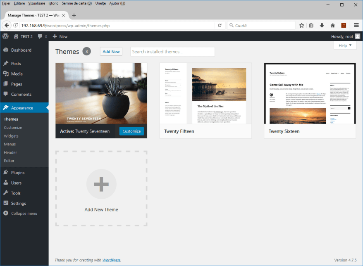This screenshot has height=266, width=363.
Task: Open the Firefox hamburger menu
Action: (x=356, y=25)
